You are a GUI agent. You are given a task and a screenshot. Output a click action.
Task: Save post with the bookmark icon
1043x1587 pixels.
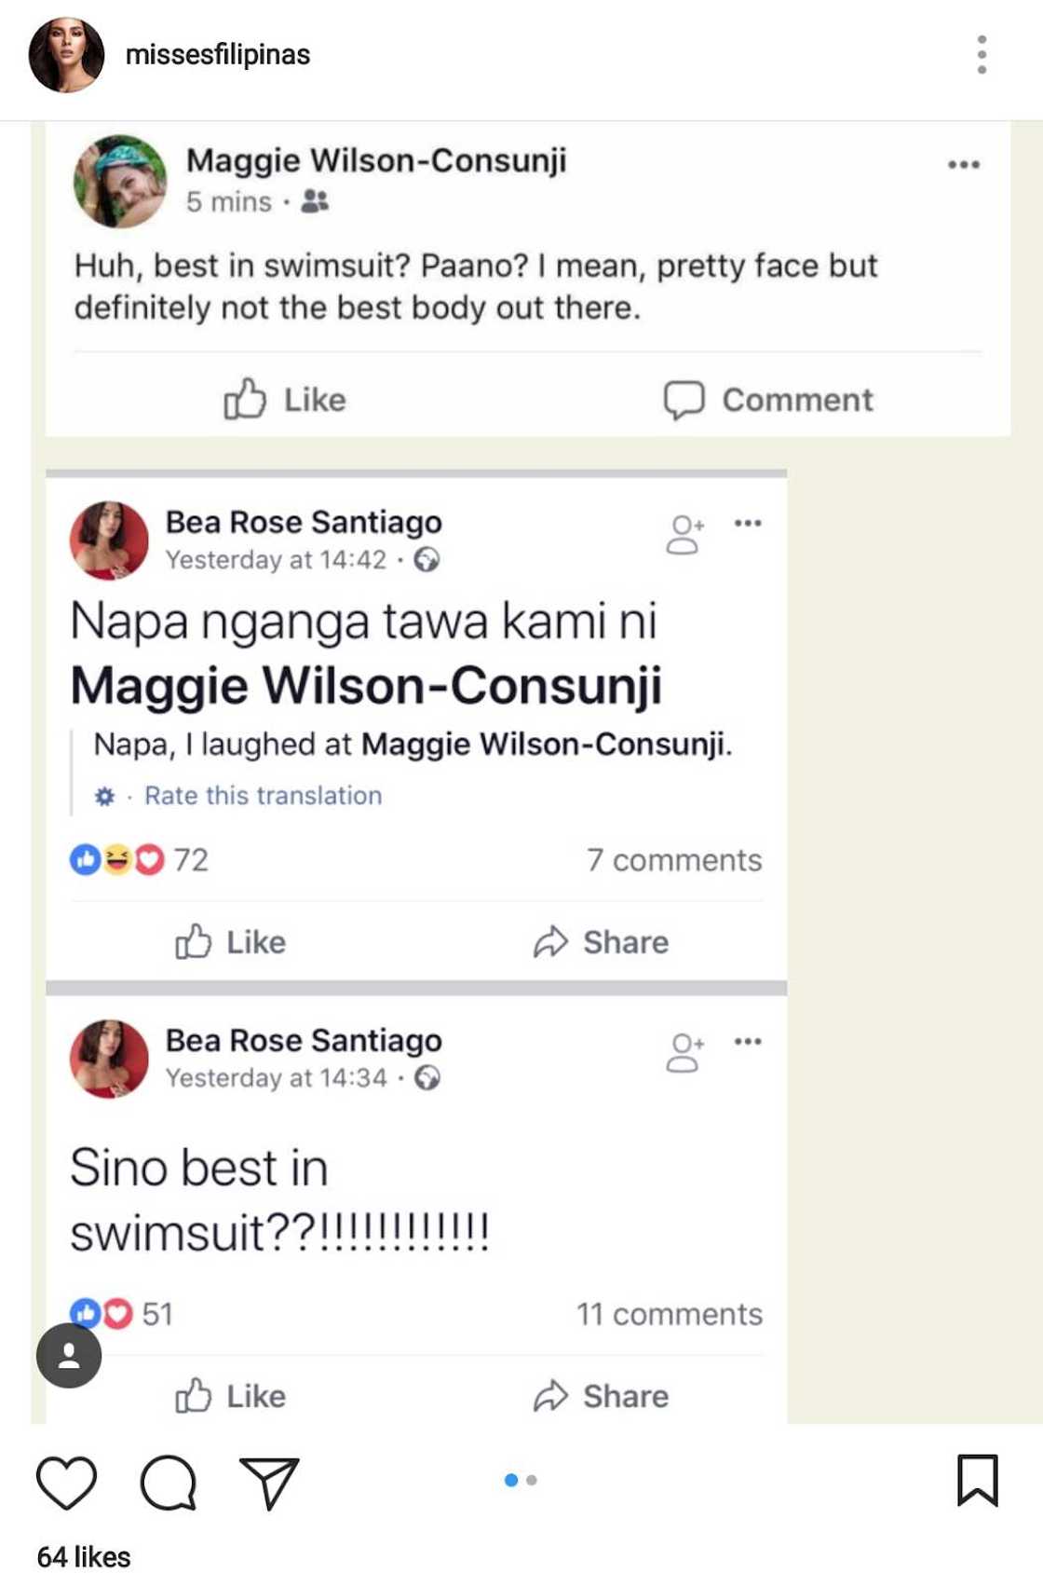point(977,1480)
